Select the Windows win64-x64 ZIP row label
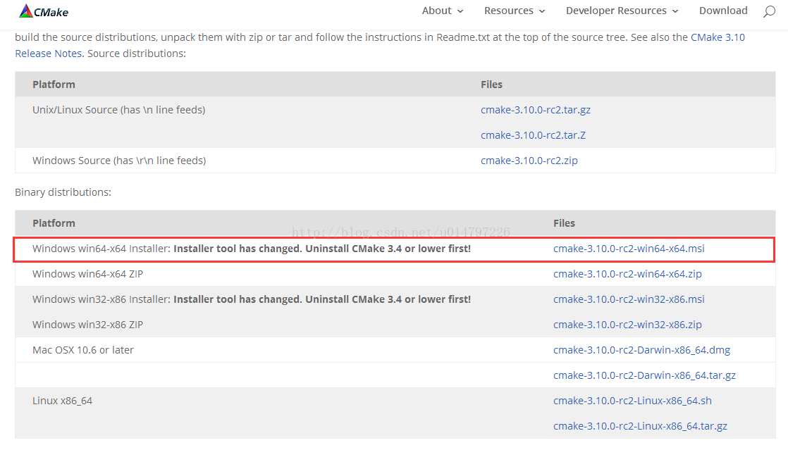The width and height of the screenshot is (788, 450). pyautogui.click(x=87, y=274)
